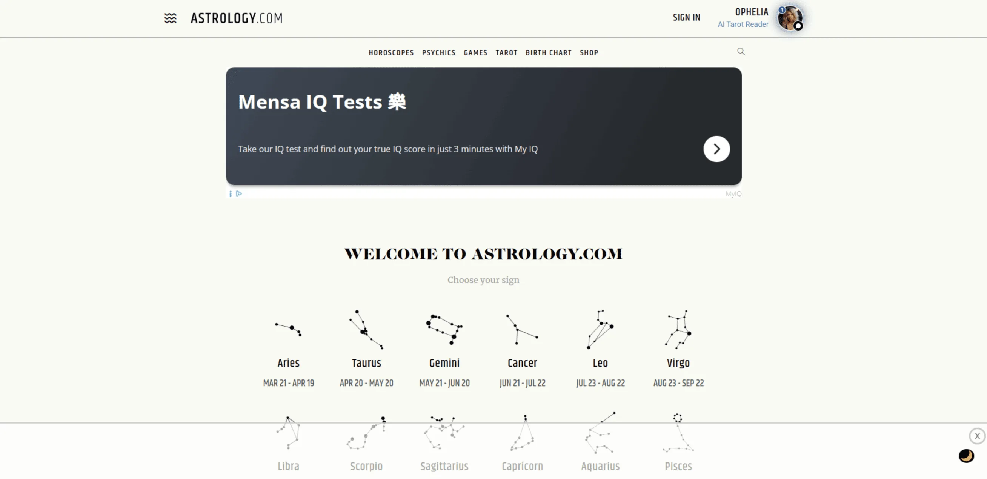
Task: Click the Pisces sign name
Action: tap(678, 466)
